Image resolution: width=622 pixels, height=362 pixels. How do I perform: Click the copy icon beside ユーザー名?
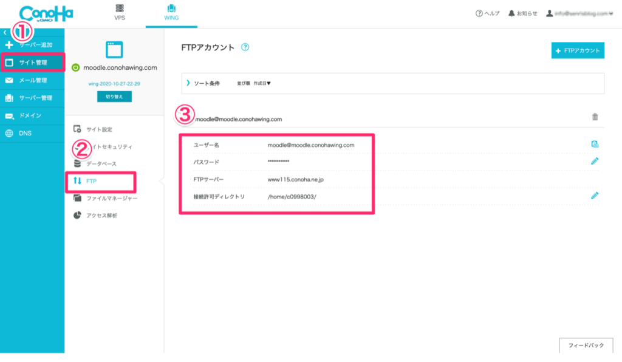[x=595, y=144]
